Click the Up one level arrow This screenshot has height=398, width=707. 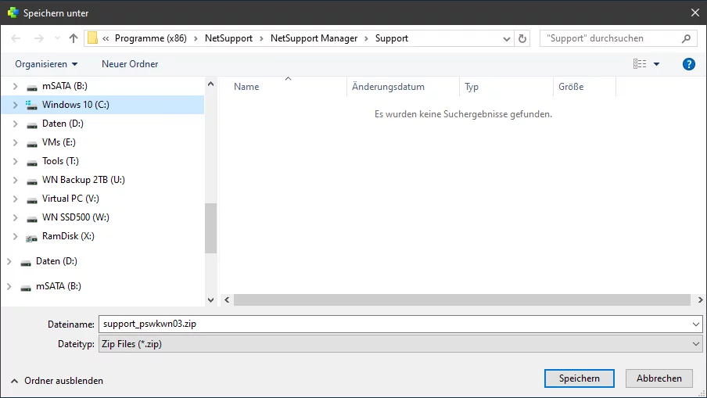(74, 38)
